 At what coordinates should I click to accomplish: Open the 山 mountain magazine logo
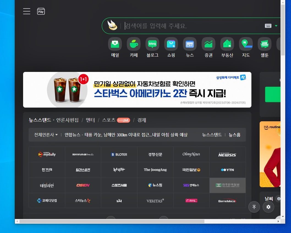click(119, 201)
